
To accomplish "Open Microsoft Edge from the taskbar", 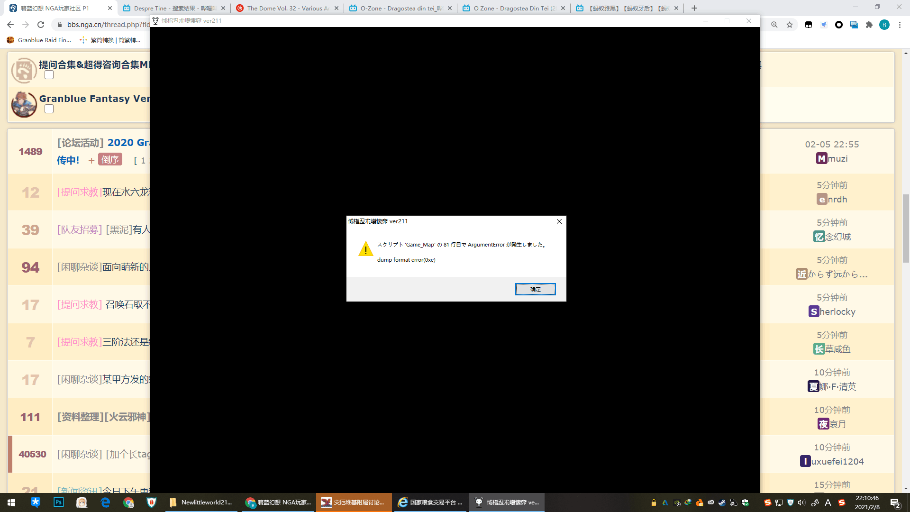I will [x=105, y=503].
